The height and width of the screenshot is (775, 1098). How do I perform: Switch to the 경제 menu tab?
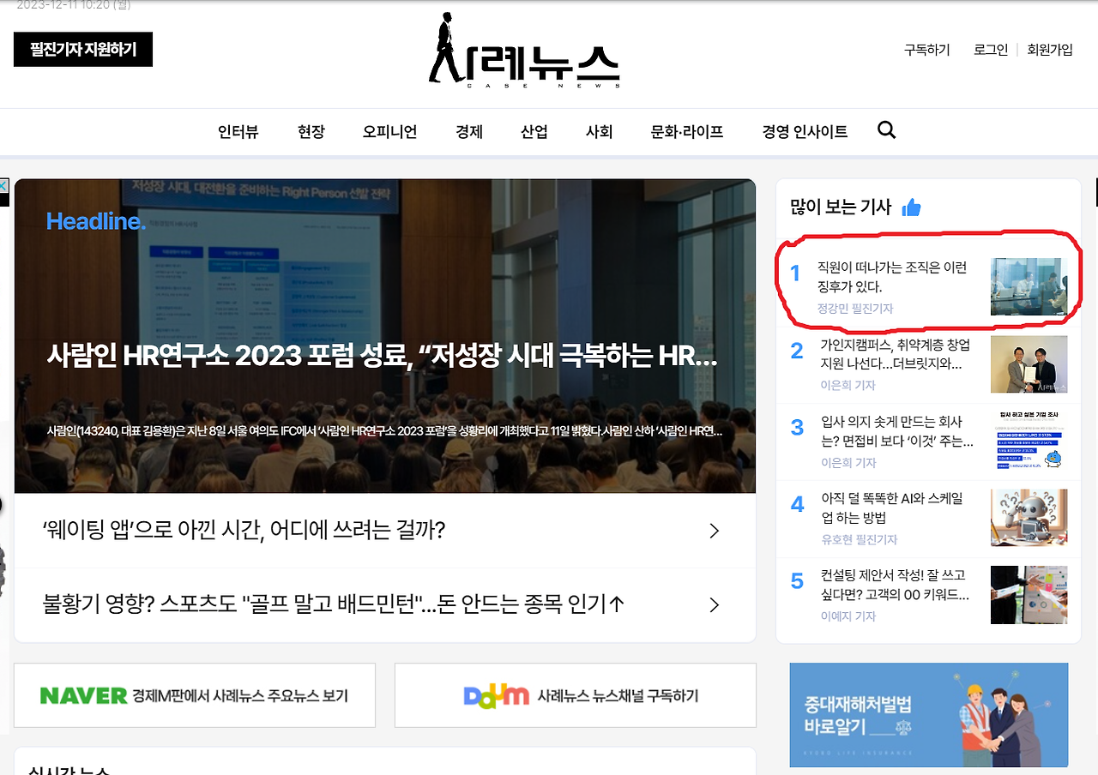(469, 131)
